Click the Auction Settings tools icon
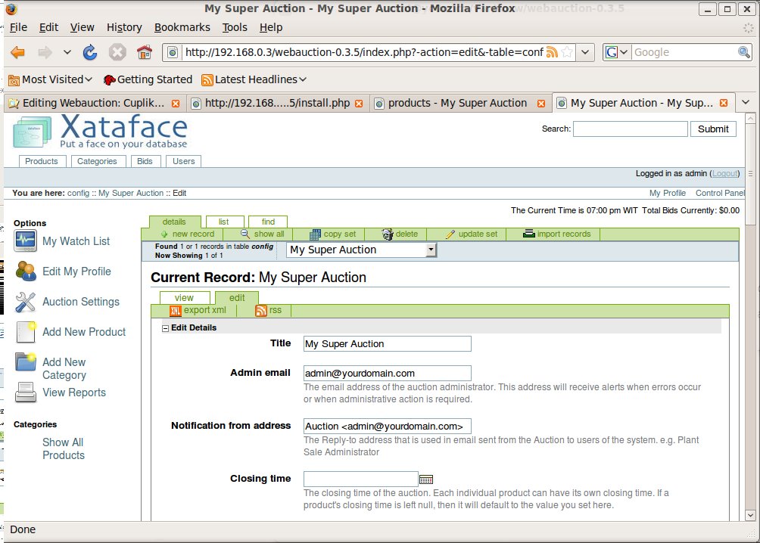 26,303
